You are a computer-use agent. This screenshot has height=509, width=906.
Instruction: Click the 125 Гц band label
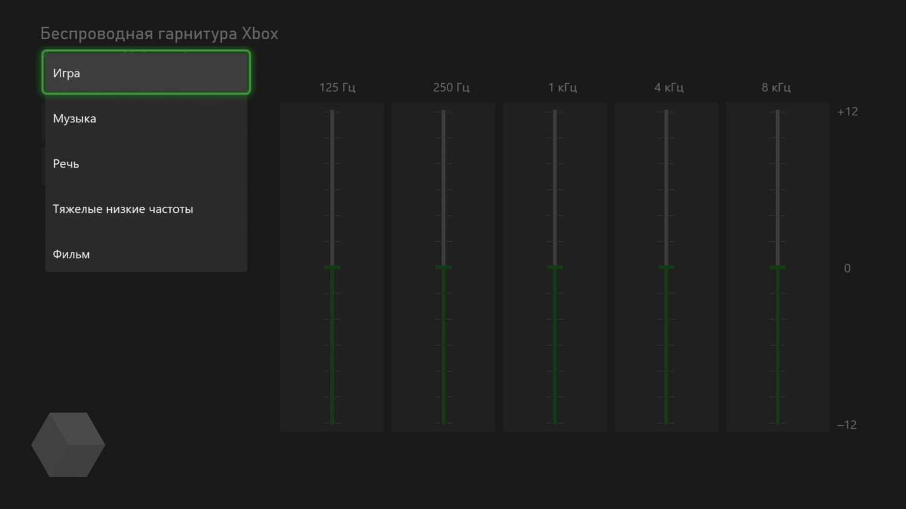(337, 87)
